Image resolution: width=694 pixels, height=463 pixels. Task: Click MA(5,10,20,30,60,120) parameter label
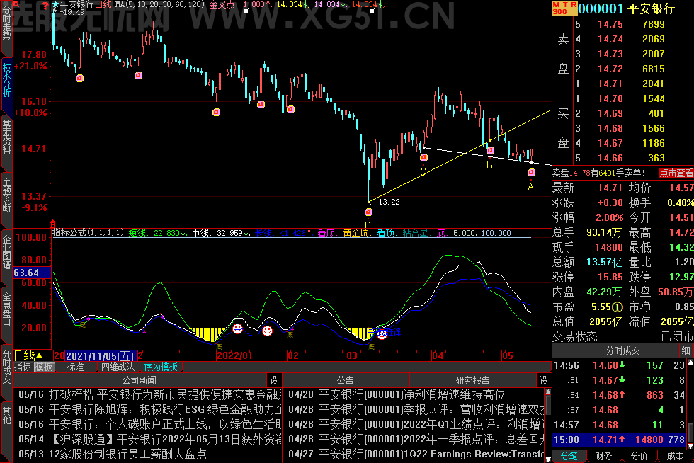160,5
